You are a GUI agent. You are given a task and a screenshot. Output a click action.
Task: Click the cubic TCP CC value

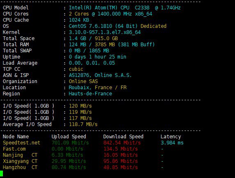click(76, 69)
